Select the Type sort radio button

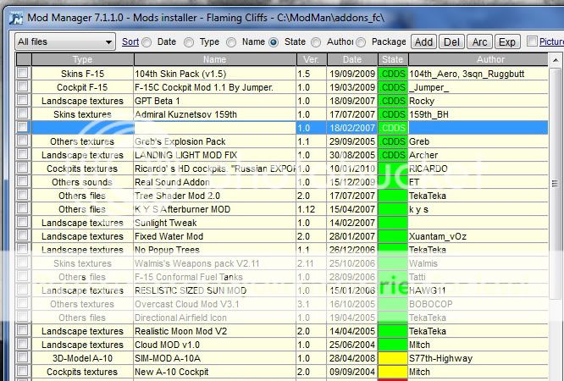point(189,41)
